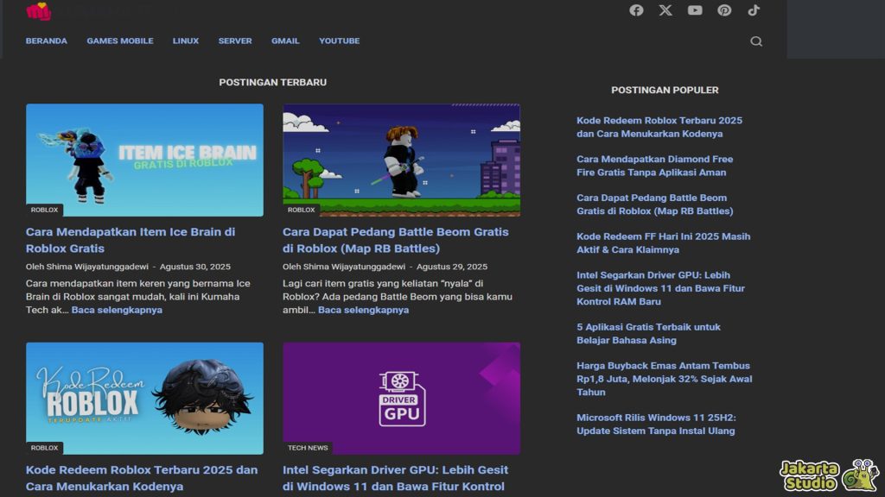
Task: Click the ROBLOX tag on Kode Redeem post
Action: pyautogui.click(x=44, y=448)
